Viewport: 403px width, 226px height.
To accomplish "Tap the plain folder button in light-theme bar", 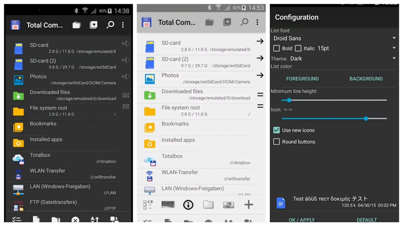I will coord(208,205).
